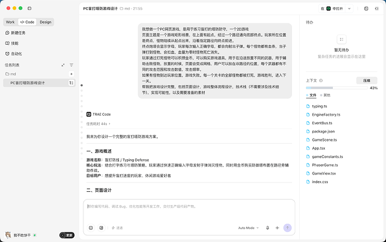Click the file icon beside App.tsx
Image resolution: width=386 pixels, height=242 pixels.
tap(308, 148)
